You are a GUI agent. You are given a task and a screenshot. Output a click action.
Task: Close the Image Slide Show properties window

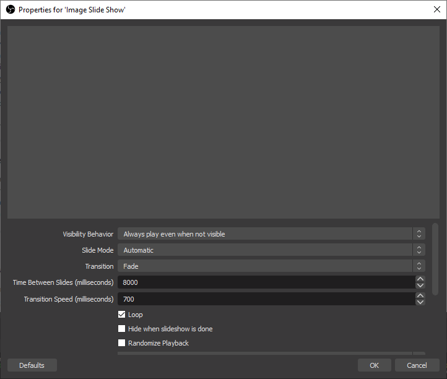point(436,9)
